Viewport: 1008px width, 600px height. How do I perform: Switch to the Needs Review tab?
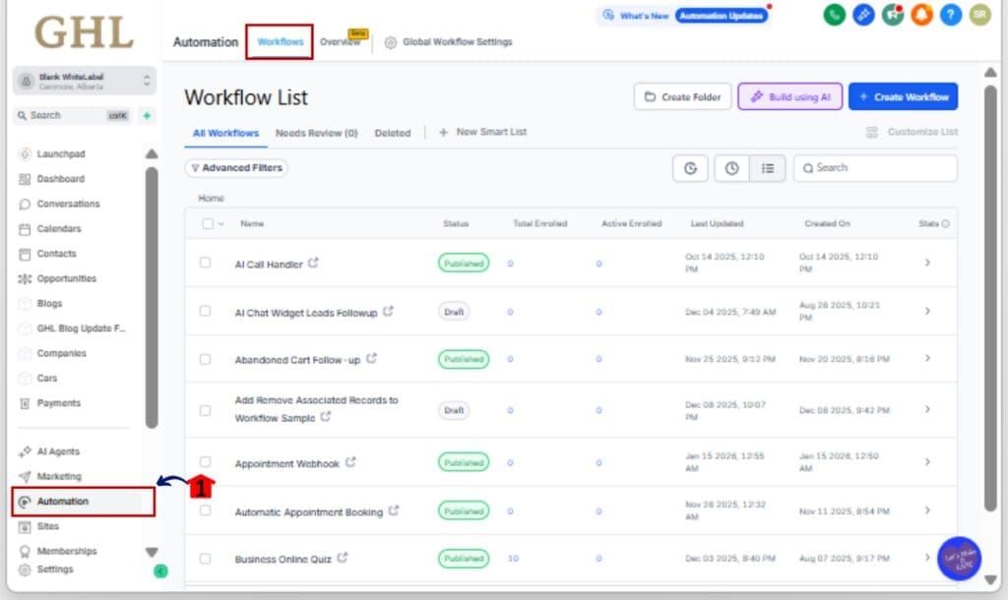317,132
